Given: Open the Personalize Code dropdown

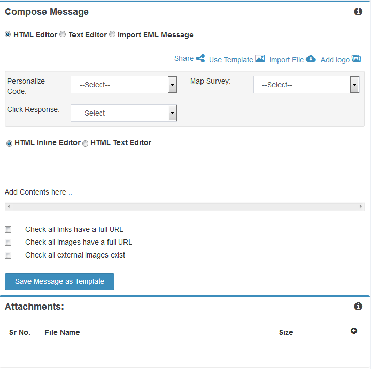Looking at the screenshot, I should 123,85.
